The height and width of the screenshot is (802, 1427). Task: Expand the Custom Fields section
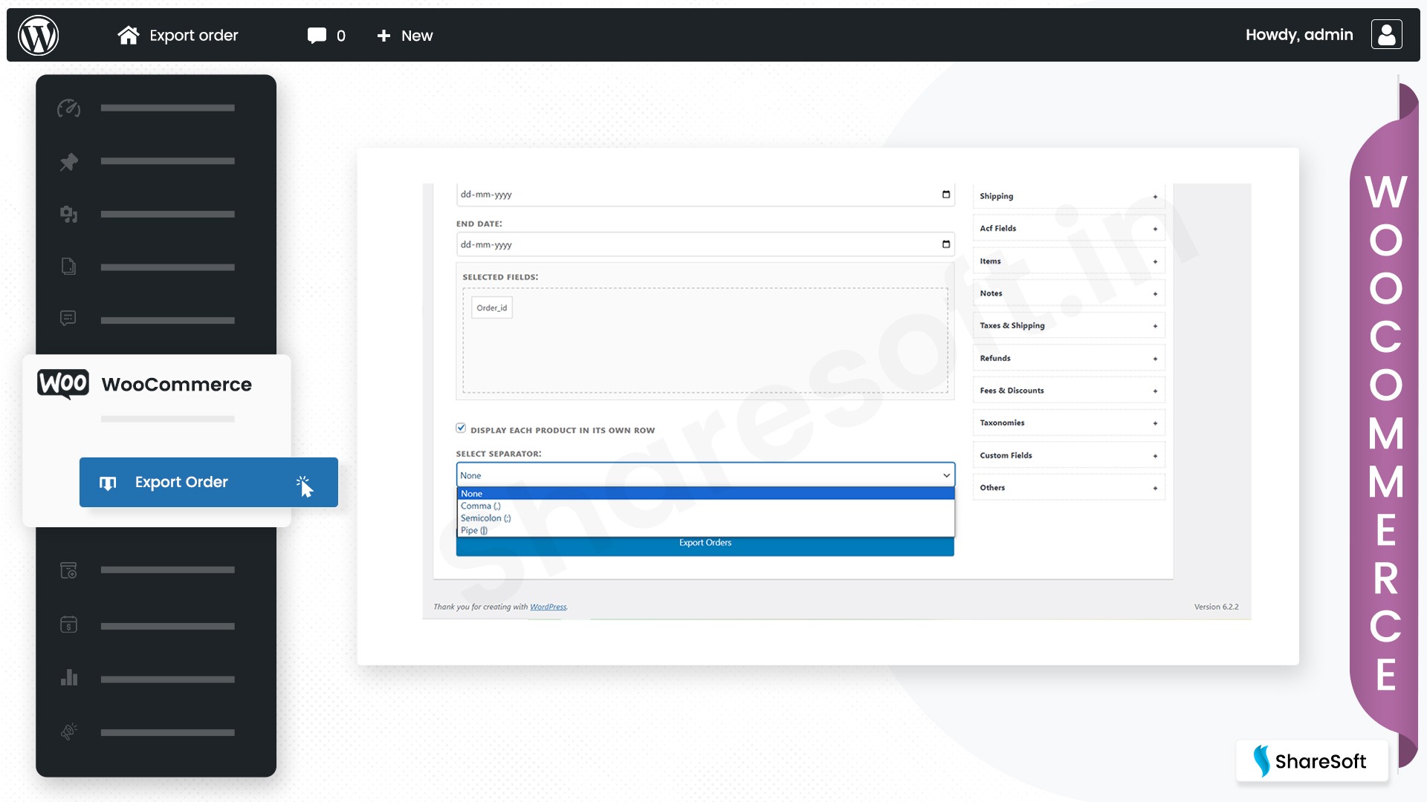click(x=1069, y=456)
